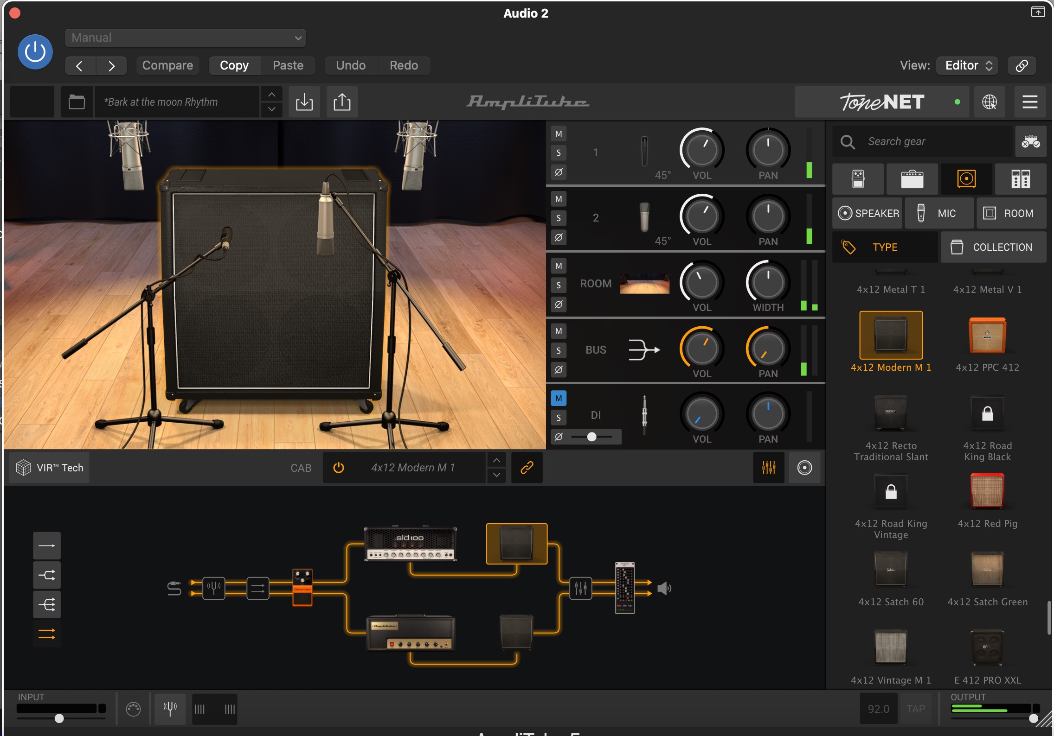The width and height of the screenshot is (1054, 736).
Task: Select the dual parallel chain routing icon
Action: [47, 634]
